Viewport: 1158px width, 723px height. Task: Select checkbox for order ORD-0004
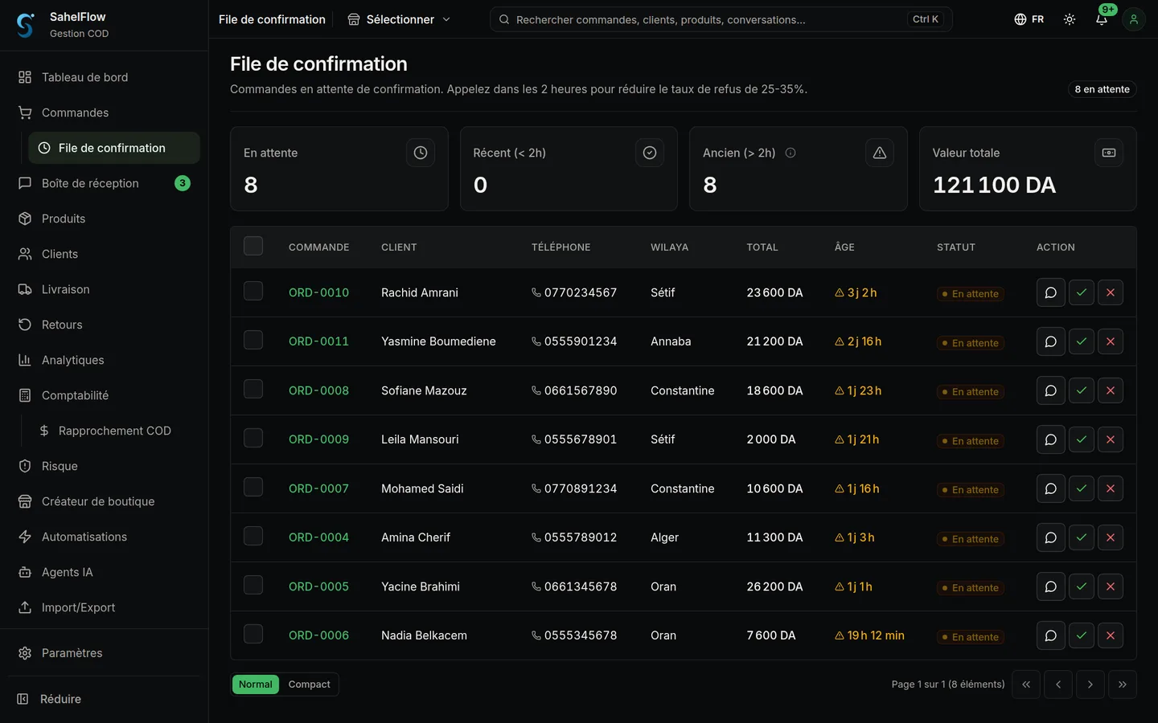tap(253, 536)
